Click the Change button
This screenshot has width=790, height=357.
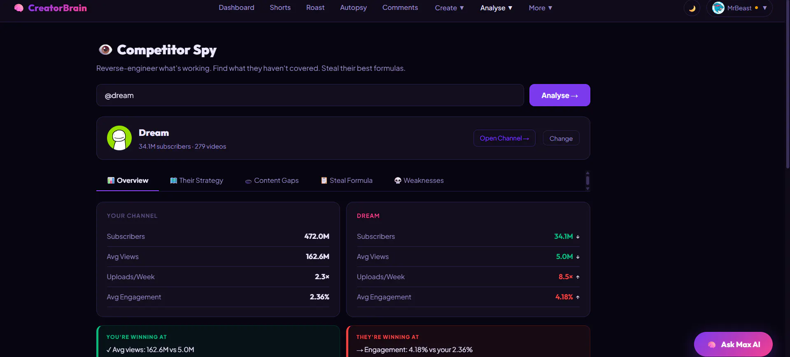pos(561,138)
